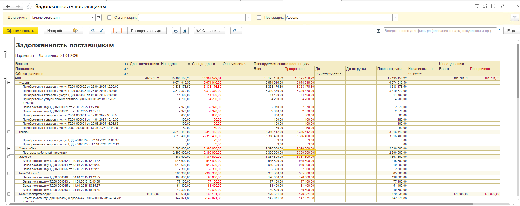
Task: Open the three-dots more menu in title bar
Action: point(510,6)
